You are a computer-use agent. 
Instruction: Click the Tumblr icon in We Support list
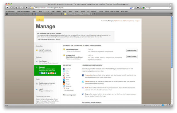pyautogui.click(x=64, y=82)
